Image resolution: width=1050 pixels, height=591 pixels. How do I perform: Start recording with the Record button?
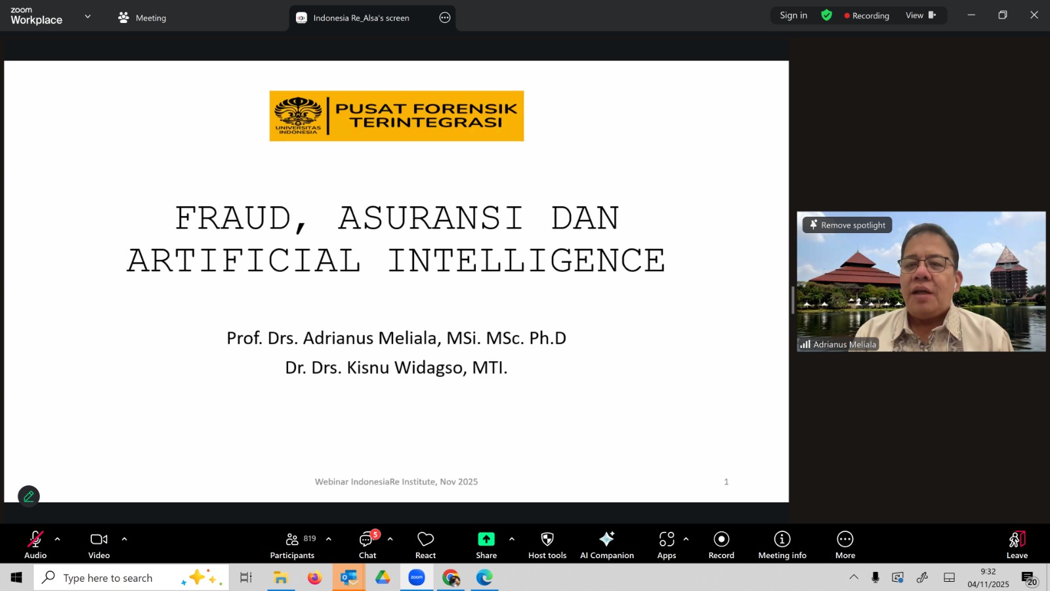721,544
